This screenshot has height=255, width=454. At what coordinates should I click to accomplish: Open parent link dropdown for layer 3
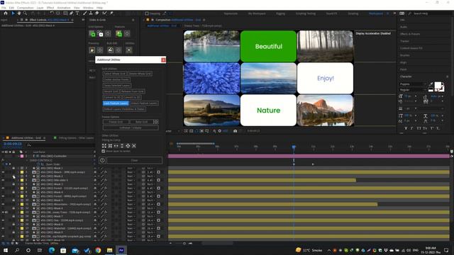tap(151, 172)
